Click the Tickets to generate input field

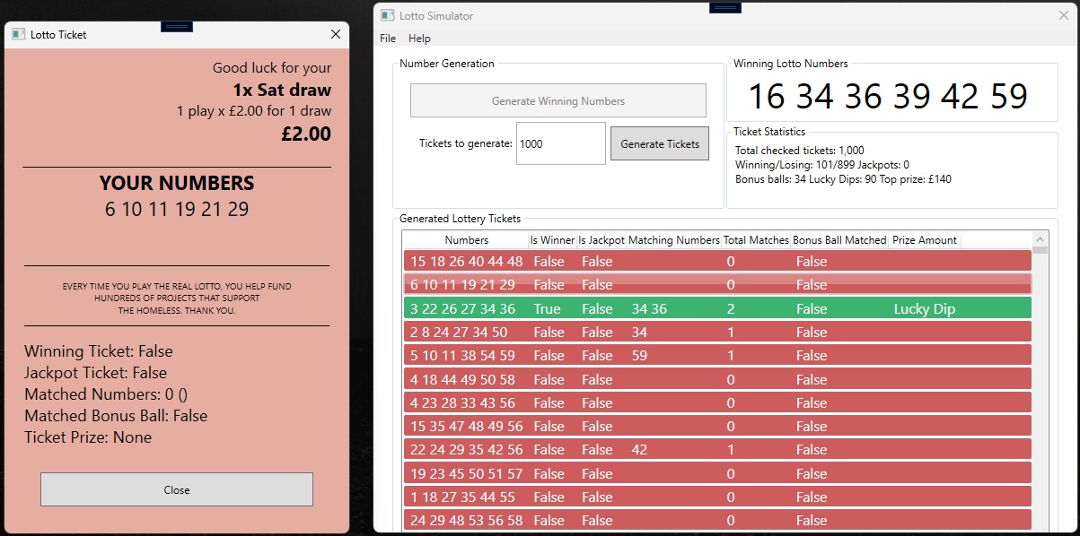pos(560,144)
